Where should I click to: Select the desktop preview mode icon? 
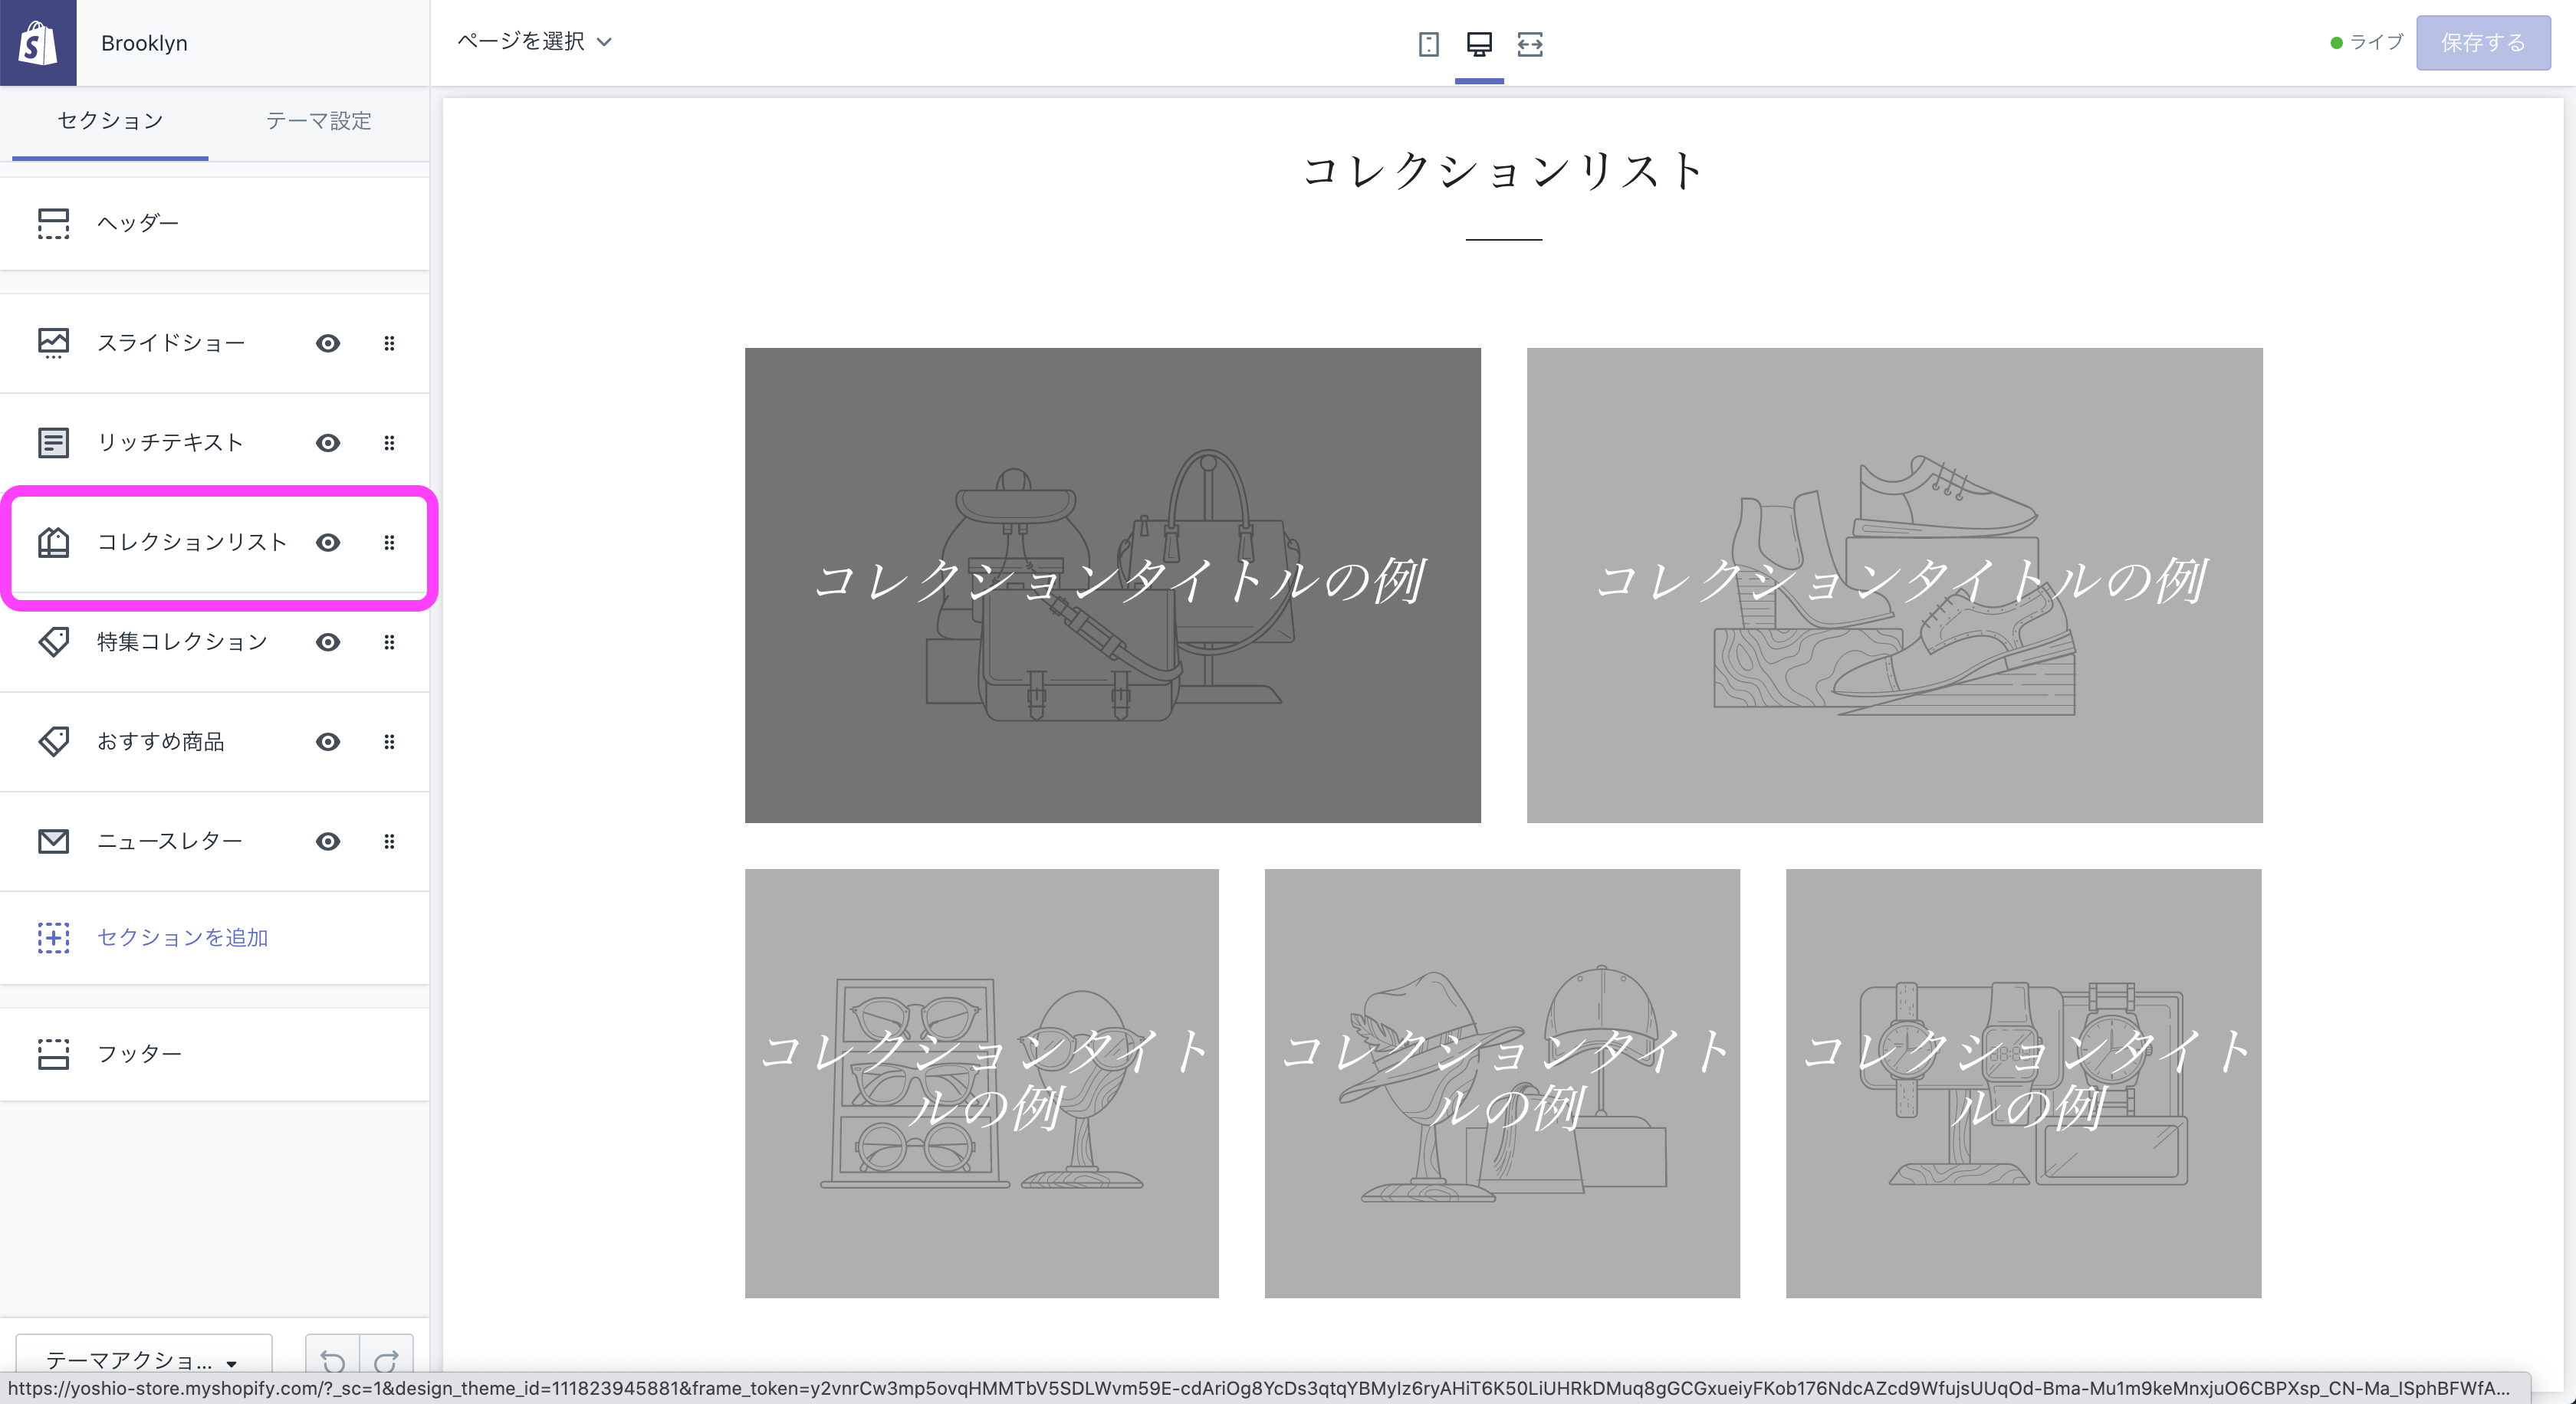[1479, 44]
